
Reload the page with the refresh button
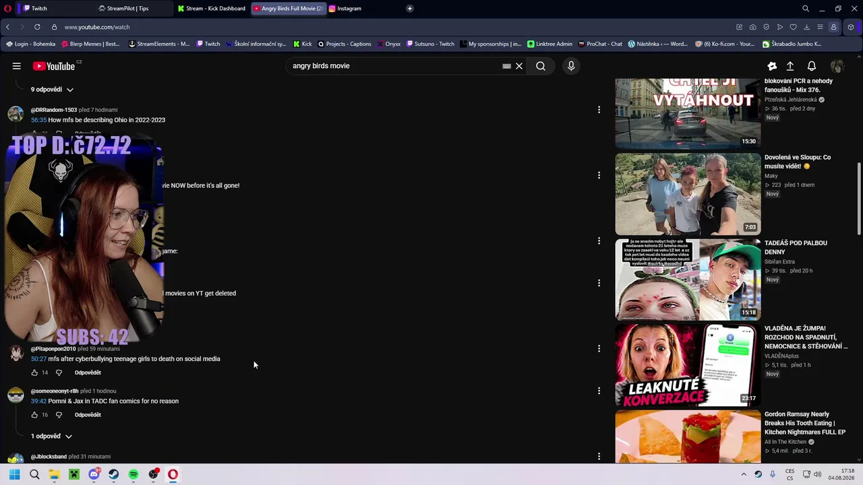37,27
